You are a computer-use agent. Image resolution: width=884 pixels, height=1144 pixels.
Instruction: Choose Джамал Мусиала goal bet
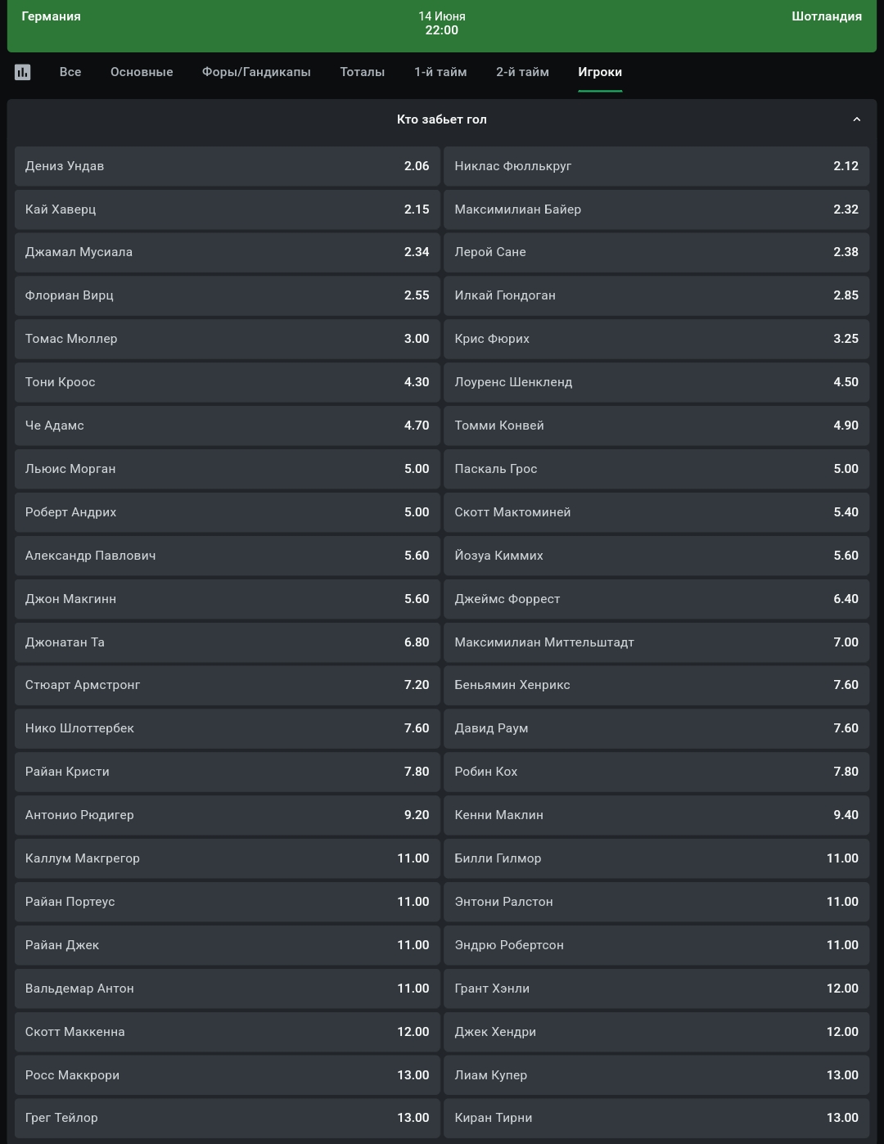(228, 252)
